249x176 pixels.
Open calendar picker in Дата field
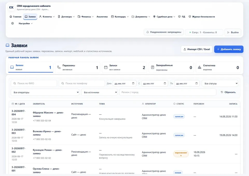(x=133, y=83)
